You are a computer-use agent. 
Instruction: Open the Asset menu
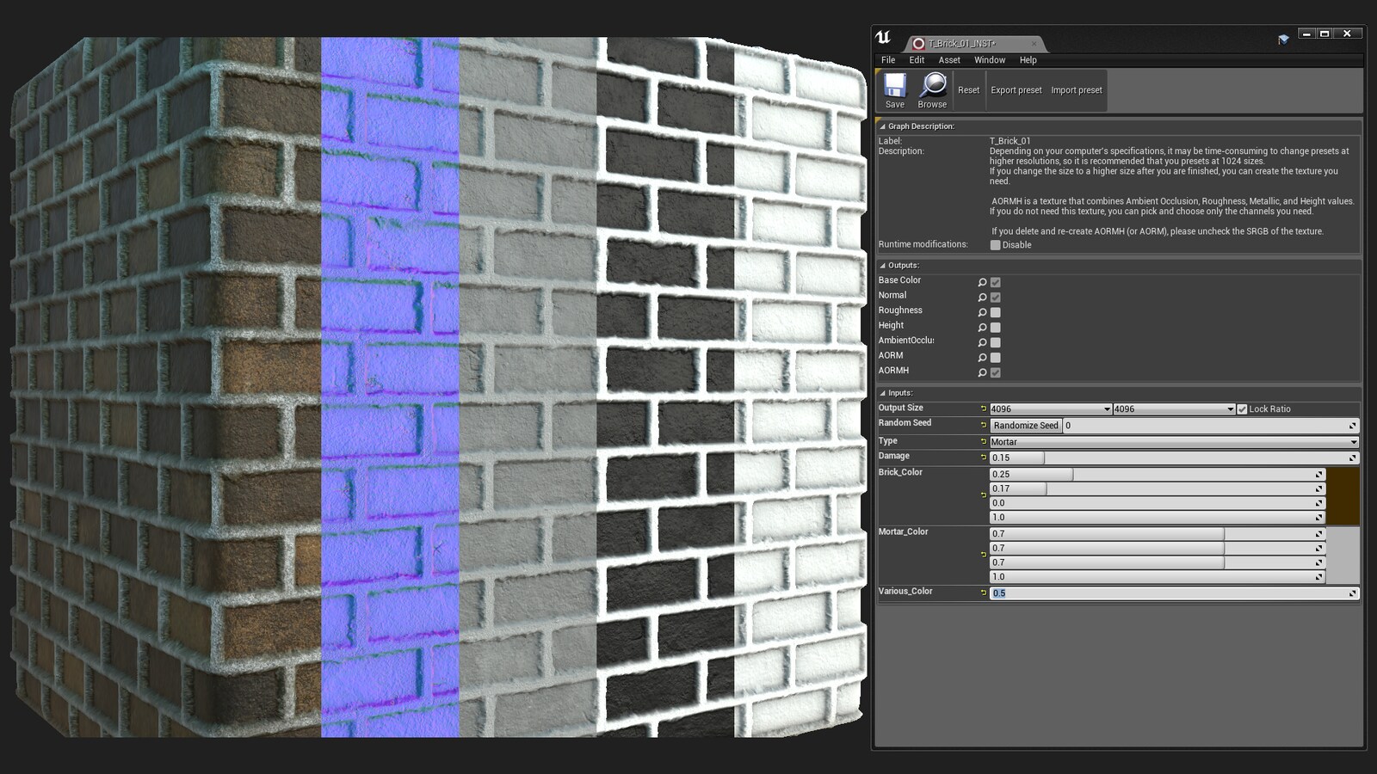[x=949, y=60]
